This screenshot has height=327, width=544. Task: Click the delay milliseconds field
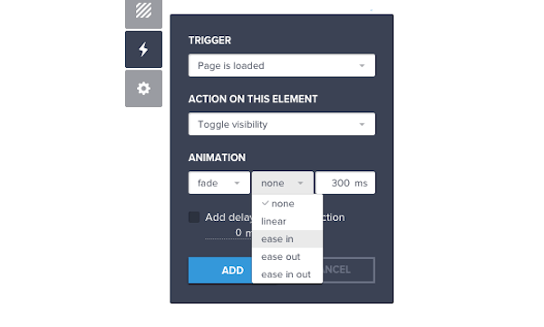(x=228, y=233)
